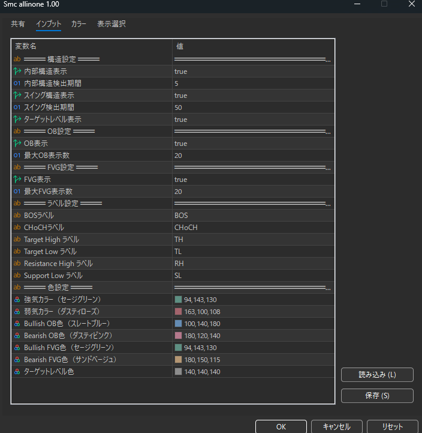Click the リセット button
This screenshot has height=433, width=422.
(392, 426)
